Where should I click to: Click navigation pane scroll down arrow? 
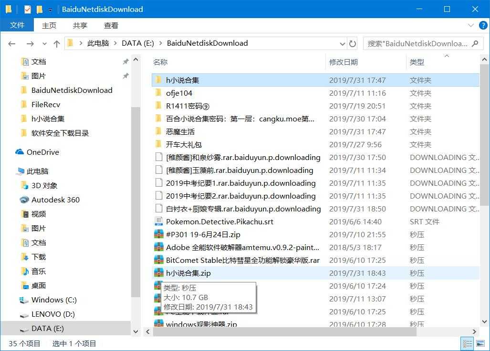(x=136, y=331)
